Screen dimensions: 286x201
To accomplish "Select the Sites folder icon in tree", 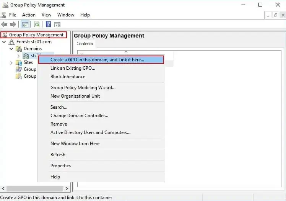I will [x=19, y=62].
